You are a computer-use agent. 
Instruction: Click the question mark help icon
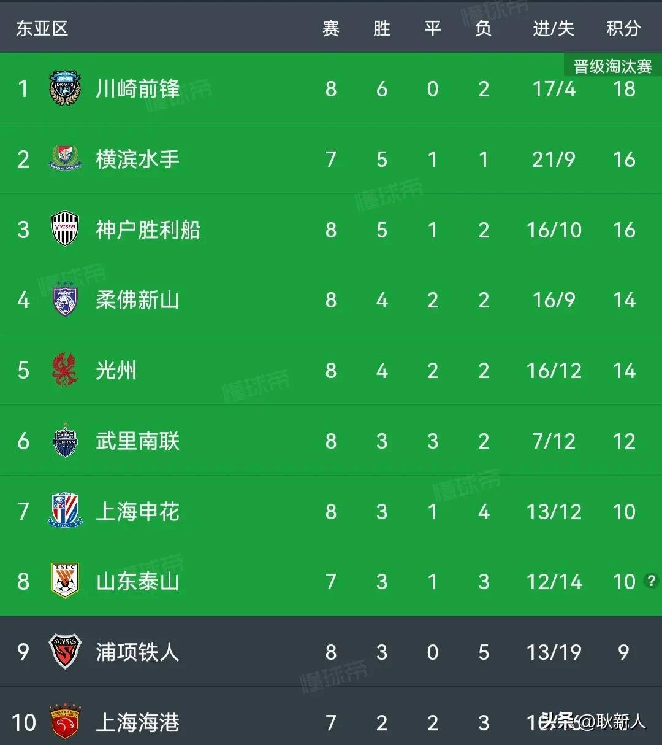tap(651, 581)
